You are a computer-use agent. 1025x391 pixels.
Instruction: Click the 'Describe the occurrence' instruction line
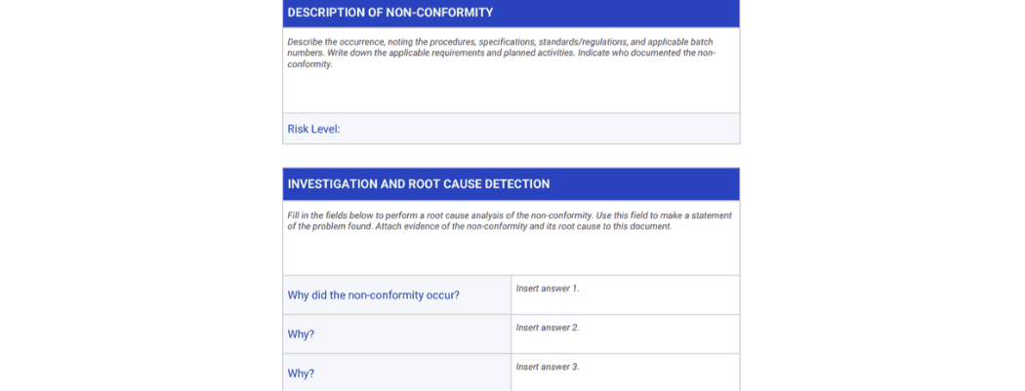(x=500, y=42)
